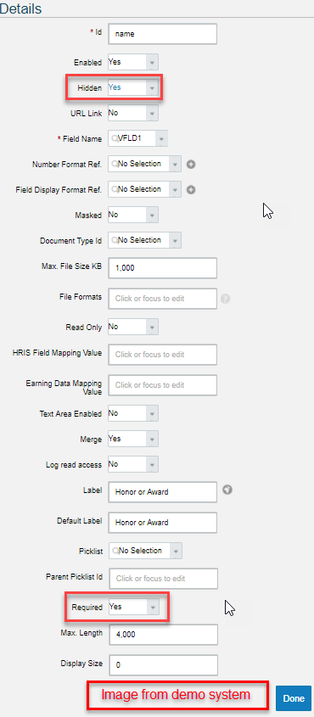Edit the Max. File Size KB field
Screen dimensions: 314x717
pyautogui.click(x=162, y=268)
